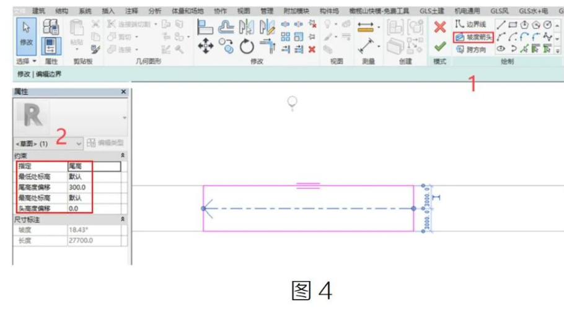Expand the draw gallery with bottom arrow
Image resolution: width=564 pixels, height=309 pixels.
tap(558, 51)
